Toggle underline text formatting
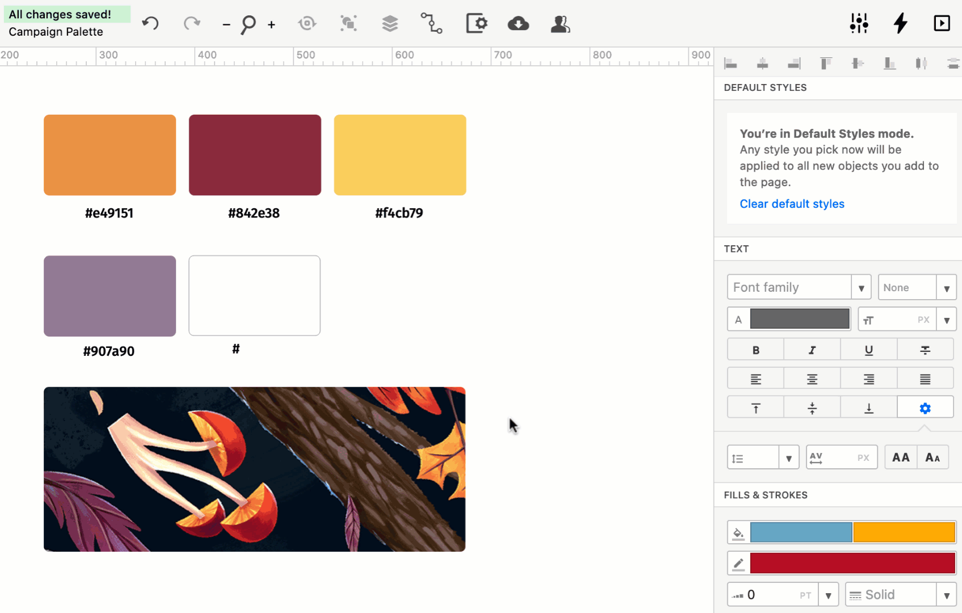Image resolution: width=962 pixels, height=613 pixels. (x=868, y=350)
